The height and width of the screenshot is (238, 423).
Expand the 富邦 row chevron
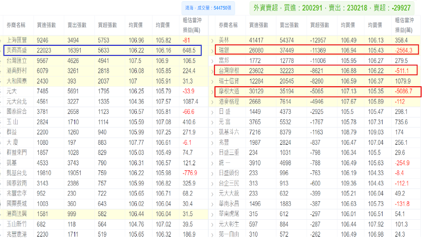[212, 61]
